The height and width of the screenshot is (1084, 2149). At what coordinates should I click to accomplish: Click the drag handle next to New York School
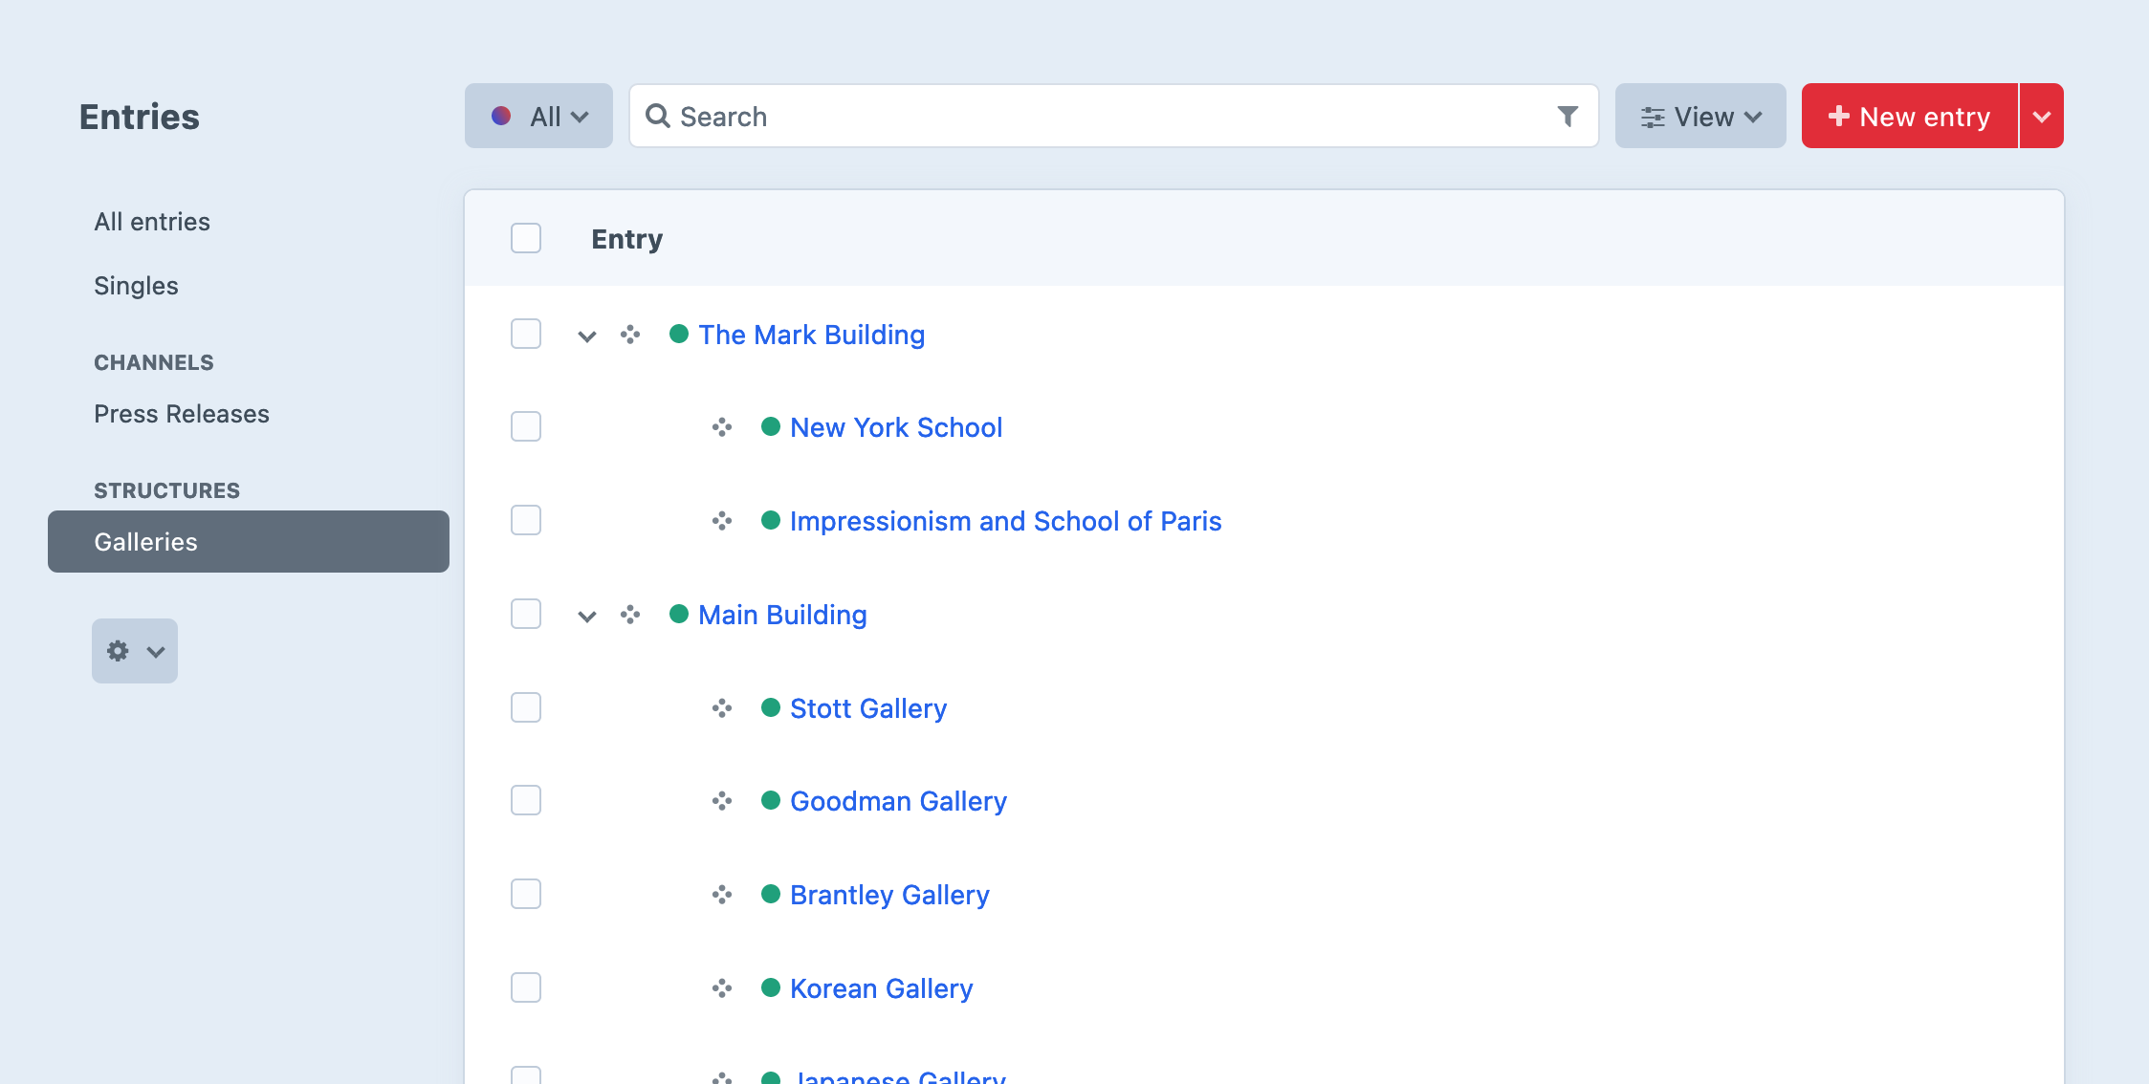pyautogui.click(x=720, y=427)
